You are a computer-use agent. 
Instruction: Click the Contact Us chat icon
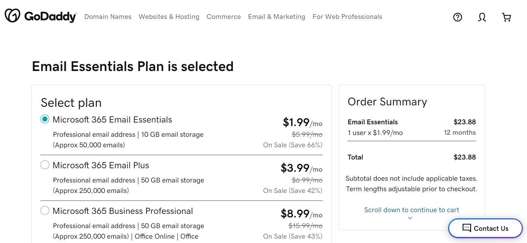pos(467,228)
